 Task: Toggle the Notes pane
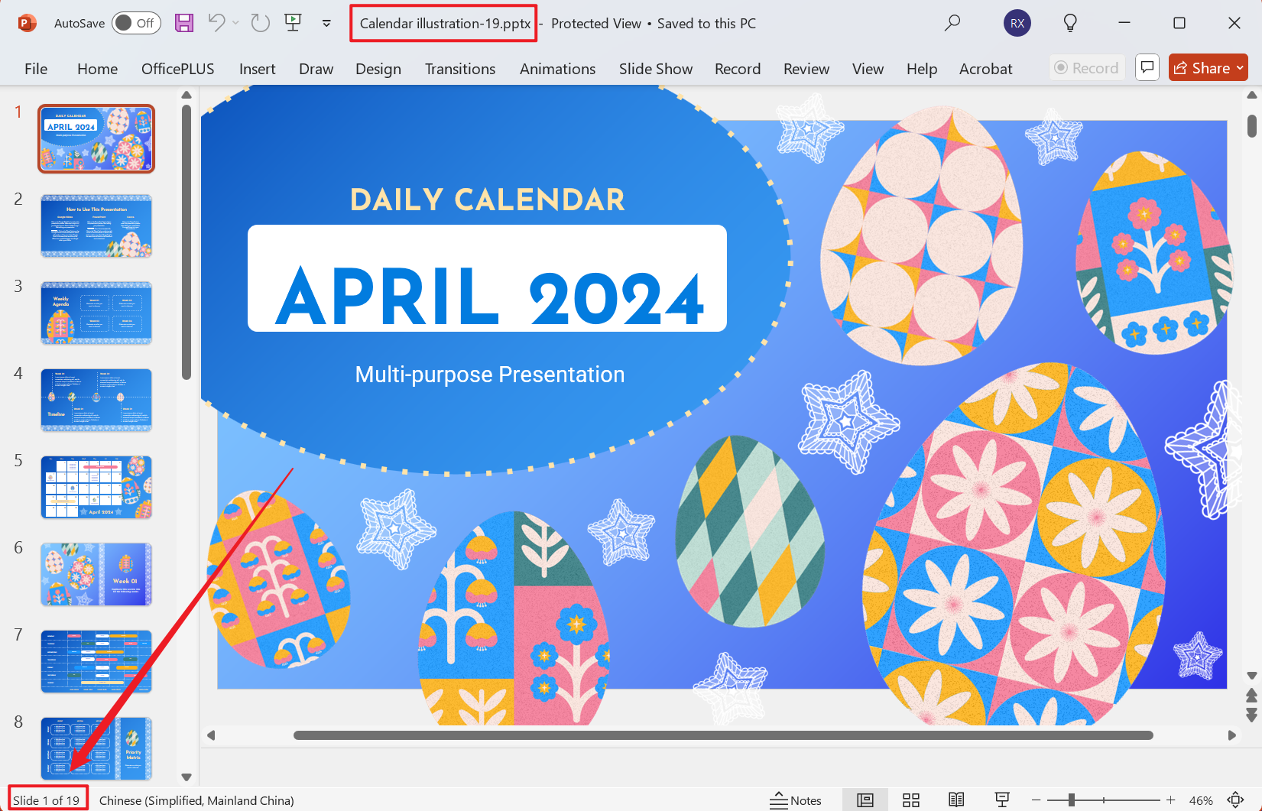tap(796, 800)
